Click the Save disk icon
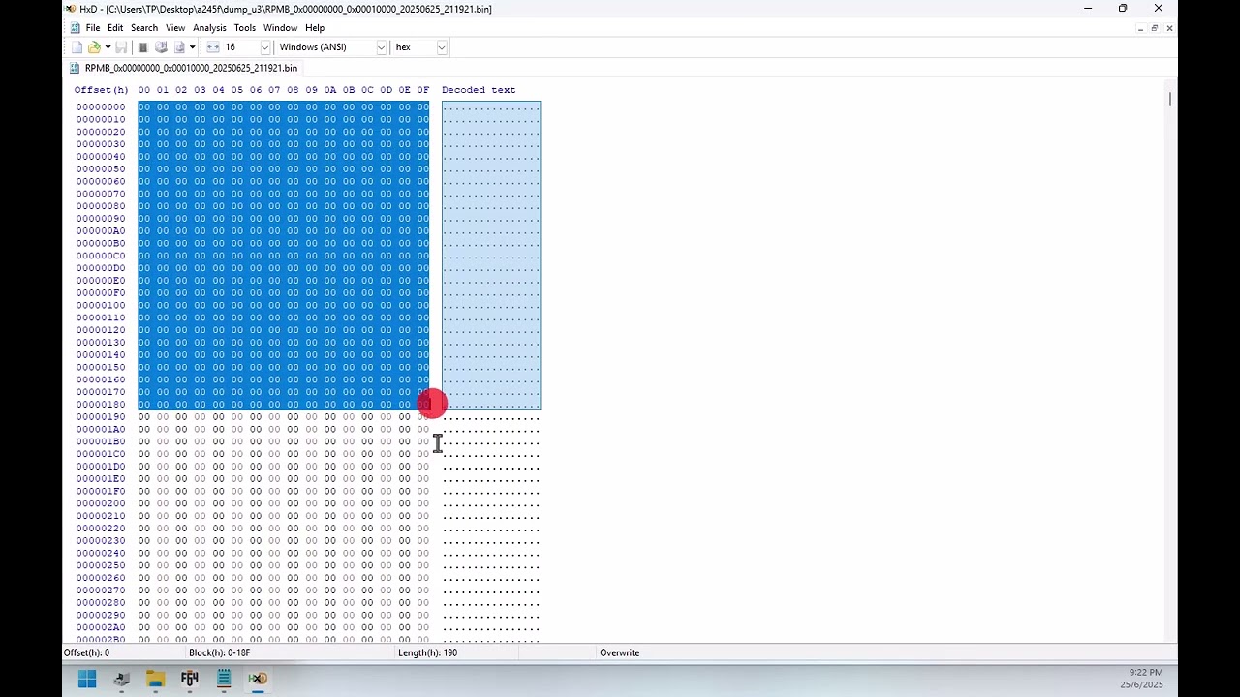 point(121,47)
